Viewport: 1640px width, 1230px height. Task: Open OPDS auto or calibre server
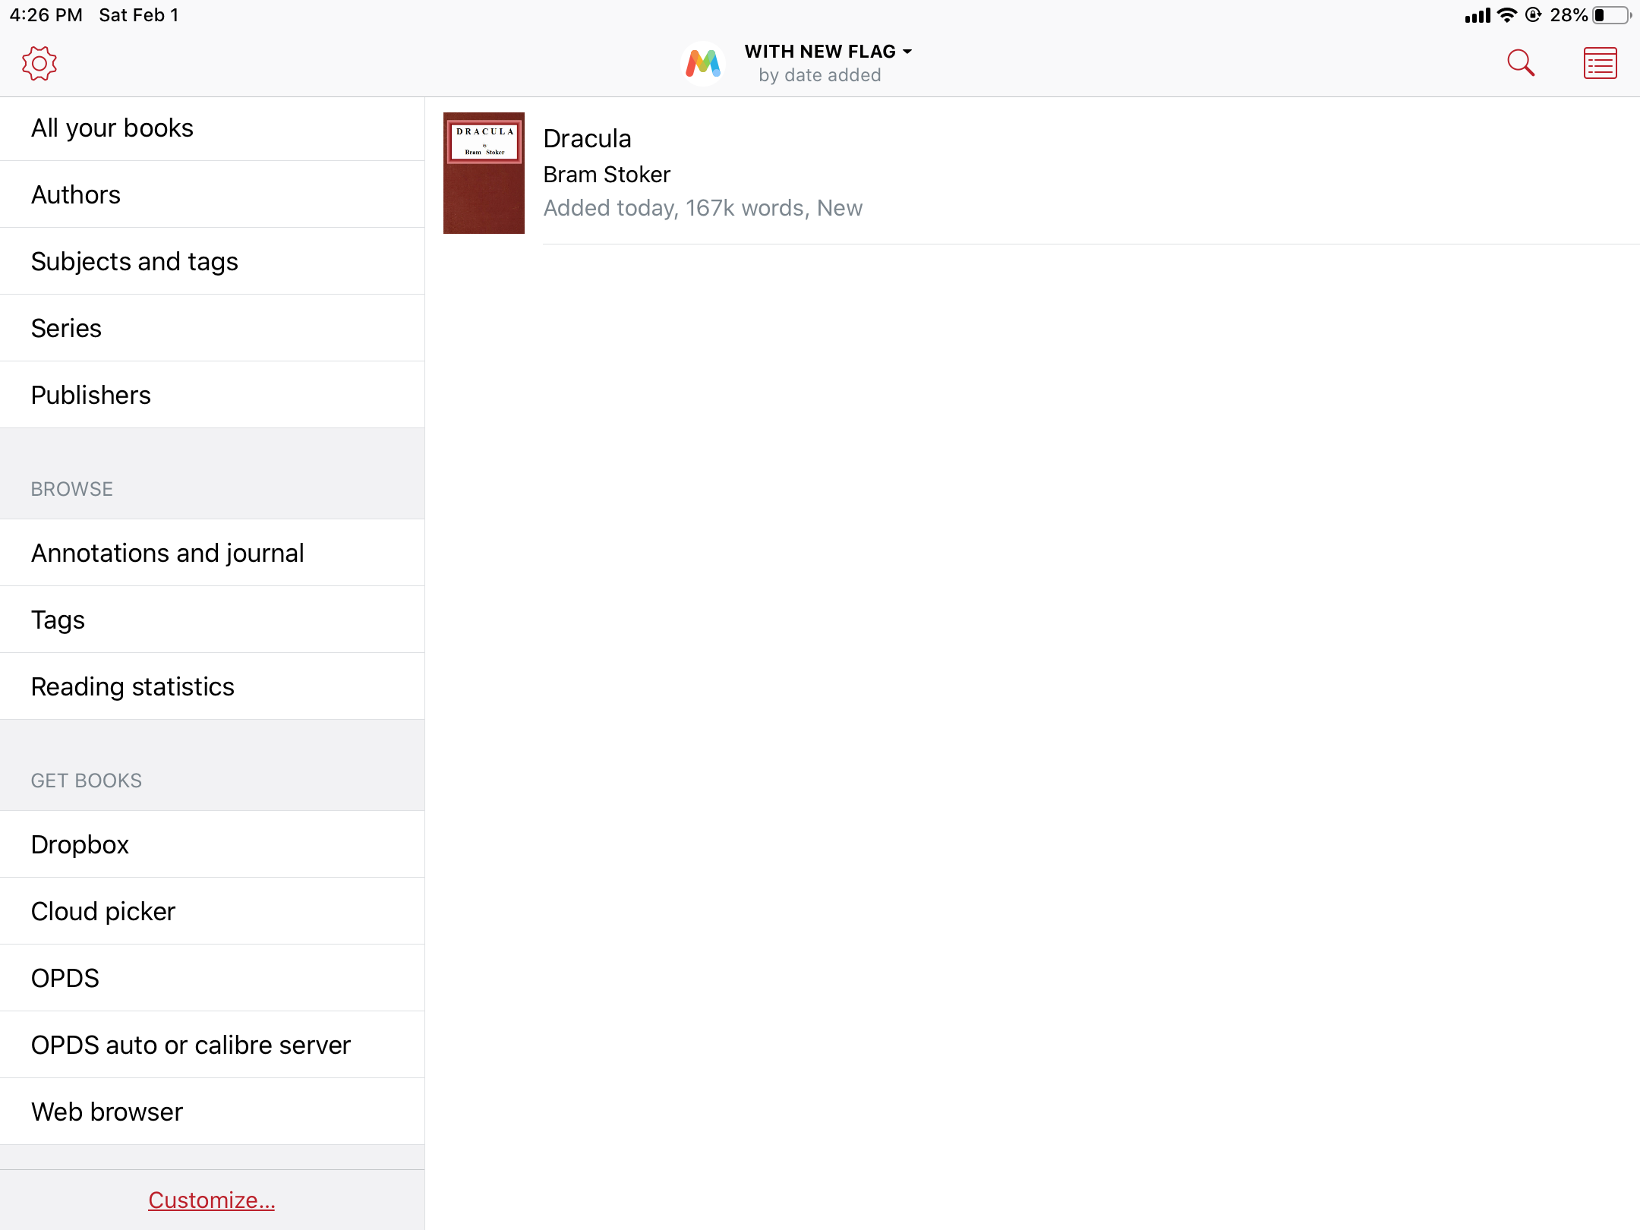(x=191, y=1045)
